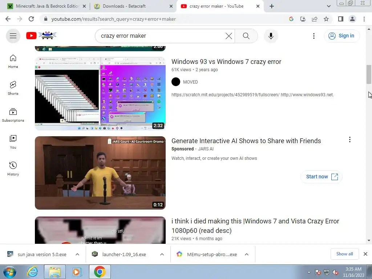Click the address bar URL
Image resolution: width=372 pixels, height=279 pixels.
click(x=113, y=19)
